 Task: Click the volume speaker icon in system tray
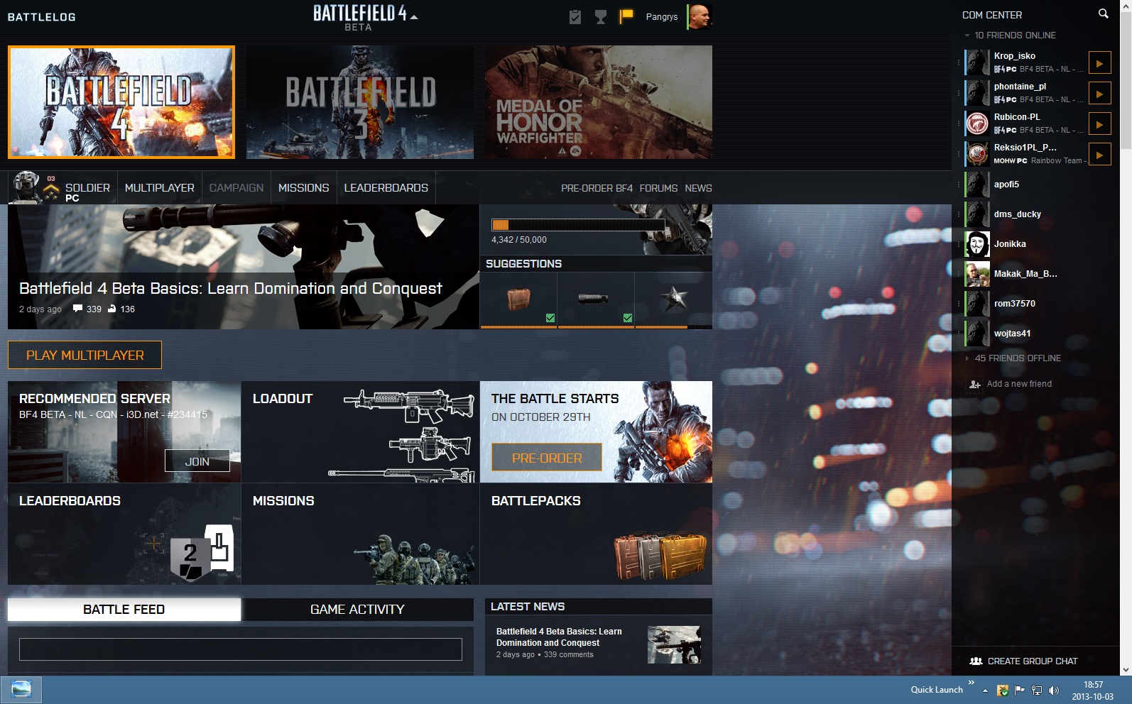(1054, 690)
